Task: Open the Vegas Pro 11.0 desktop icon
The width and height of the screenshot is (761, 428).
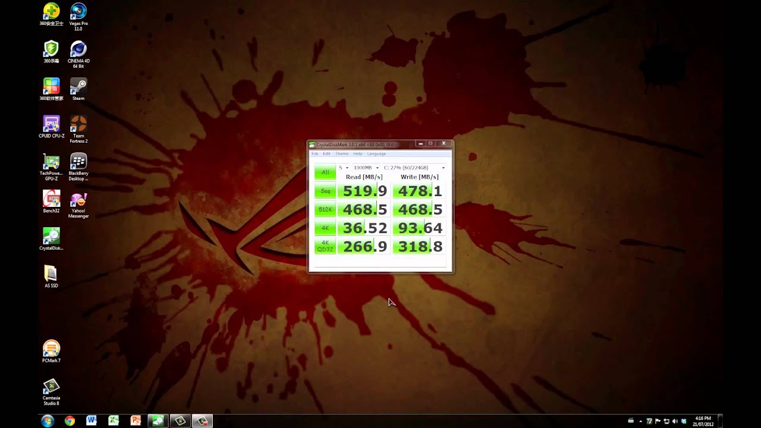Action: coord(78,17)
